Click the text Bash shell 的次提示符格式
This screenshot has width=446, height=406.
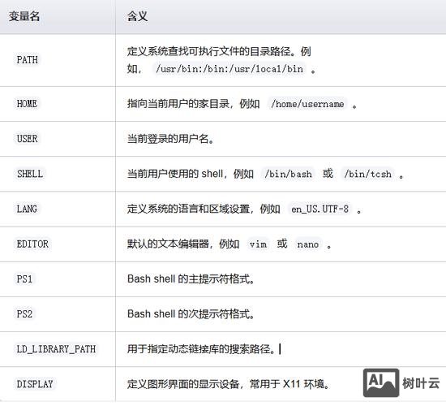(x=188, y=314)
